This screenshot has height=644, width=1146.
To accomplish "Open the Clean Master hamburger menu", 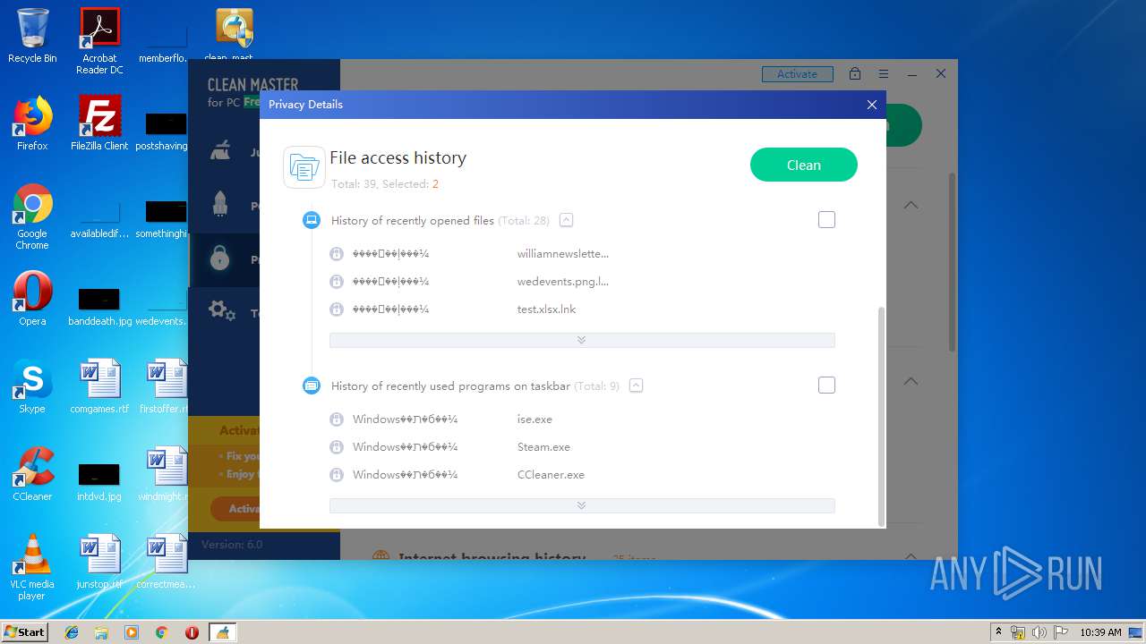I will point(884,74).
